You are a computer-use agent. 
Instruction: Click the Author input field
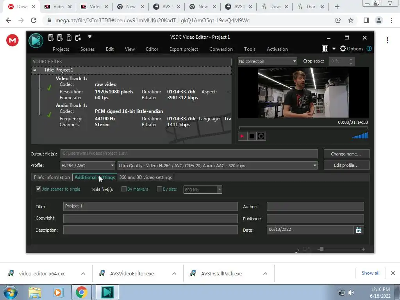click(x=315, y=206)
